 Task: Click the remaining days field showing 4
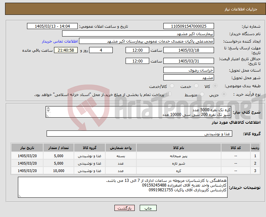[101, 50]
